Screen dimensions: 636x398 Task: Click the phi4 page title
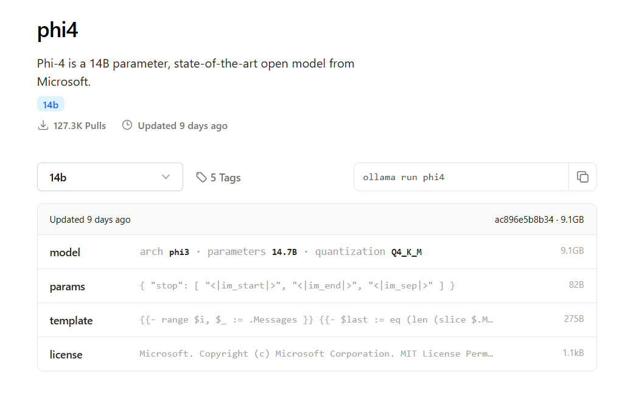click(x=58, y=30)
